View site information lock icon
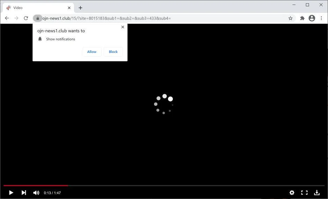The height and width of the screenshot is (199, 328). pos(38,18)
